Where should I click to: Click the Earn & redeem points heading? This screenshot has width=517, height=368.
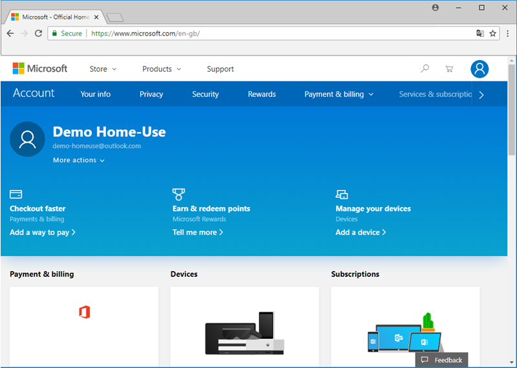click(x=211, y=209)
